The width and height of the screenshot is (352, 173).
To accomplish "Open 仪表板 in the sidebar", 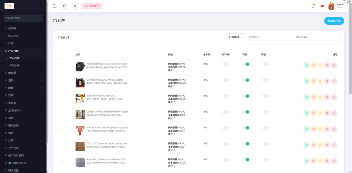I will click(12, 28).
